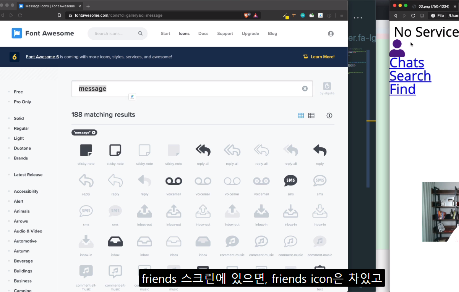Filter by Latest Release
This screenshot has height=292, width=459.
pyautogui.click(x=28, y=175)
